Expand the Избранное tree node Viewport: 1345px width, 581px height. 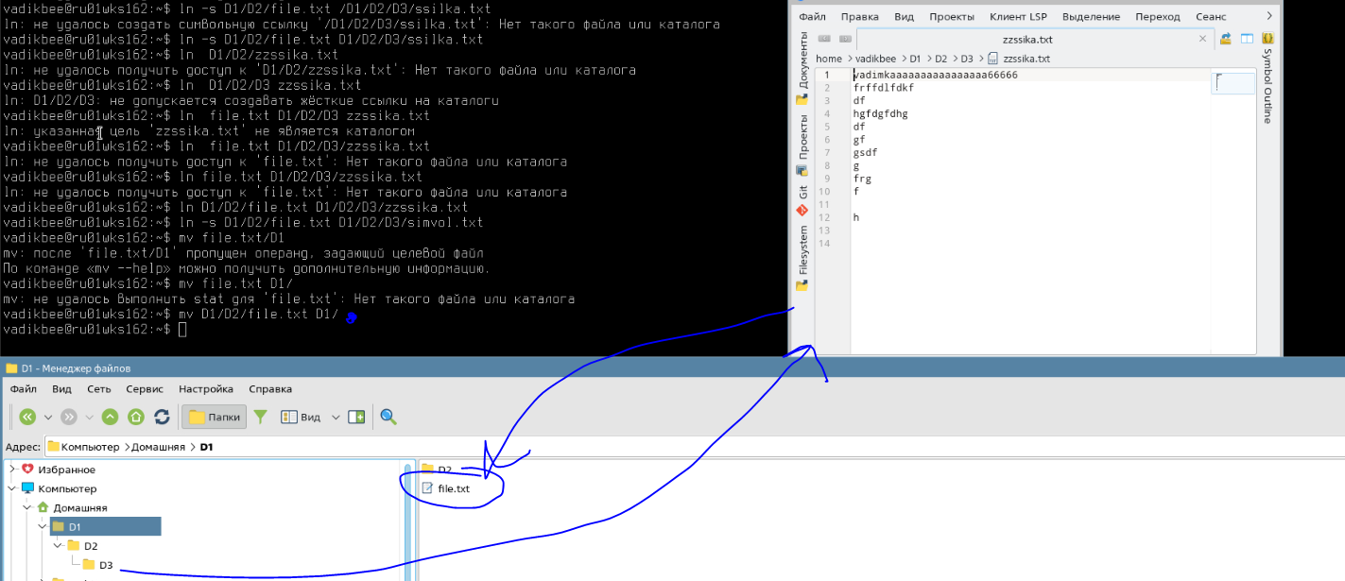coord(12,470)
